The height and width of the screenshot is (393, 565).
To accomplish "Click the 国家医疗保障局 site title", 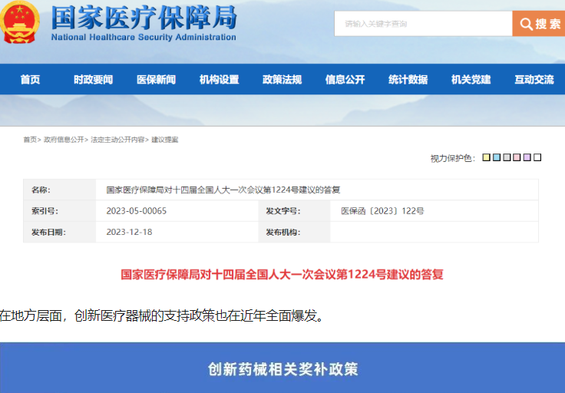I will point(144,17).
